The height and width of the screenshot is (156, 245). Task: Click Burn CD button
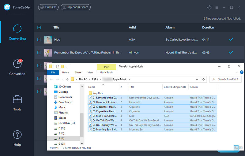[48, 7]
